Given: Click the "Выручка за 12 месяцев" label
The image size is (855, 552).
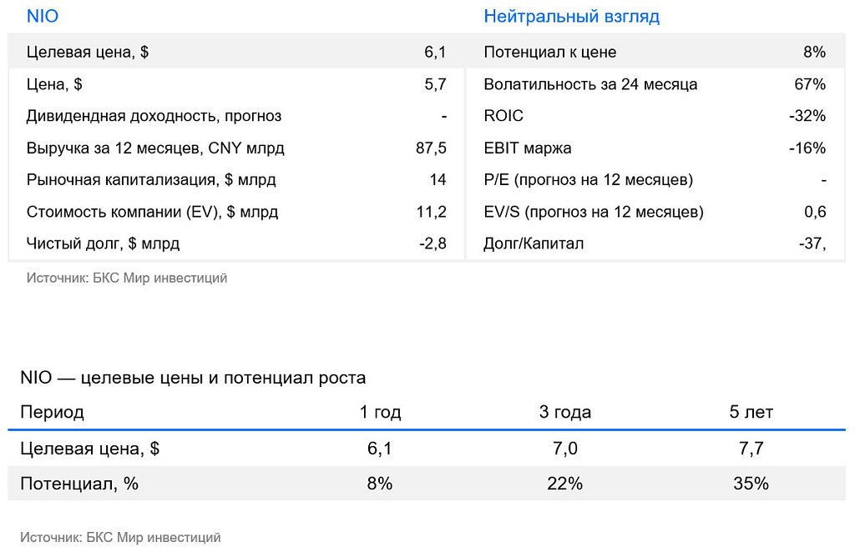Looking at the screenshot, I should (155, 148).
